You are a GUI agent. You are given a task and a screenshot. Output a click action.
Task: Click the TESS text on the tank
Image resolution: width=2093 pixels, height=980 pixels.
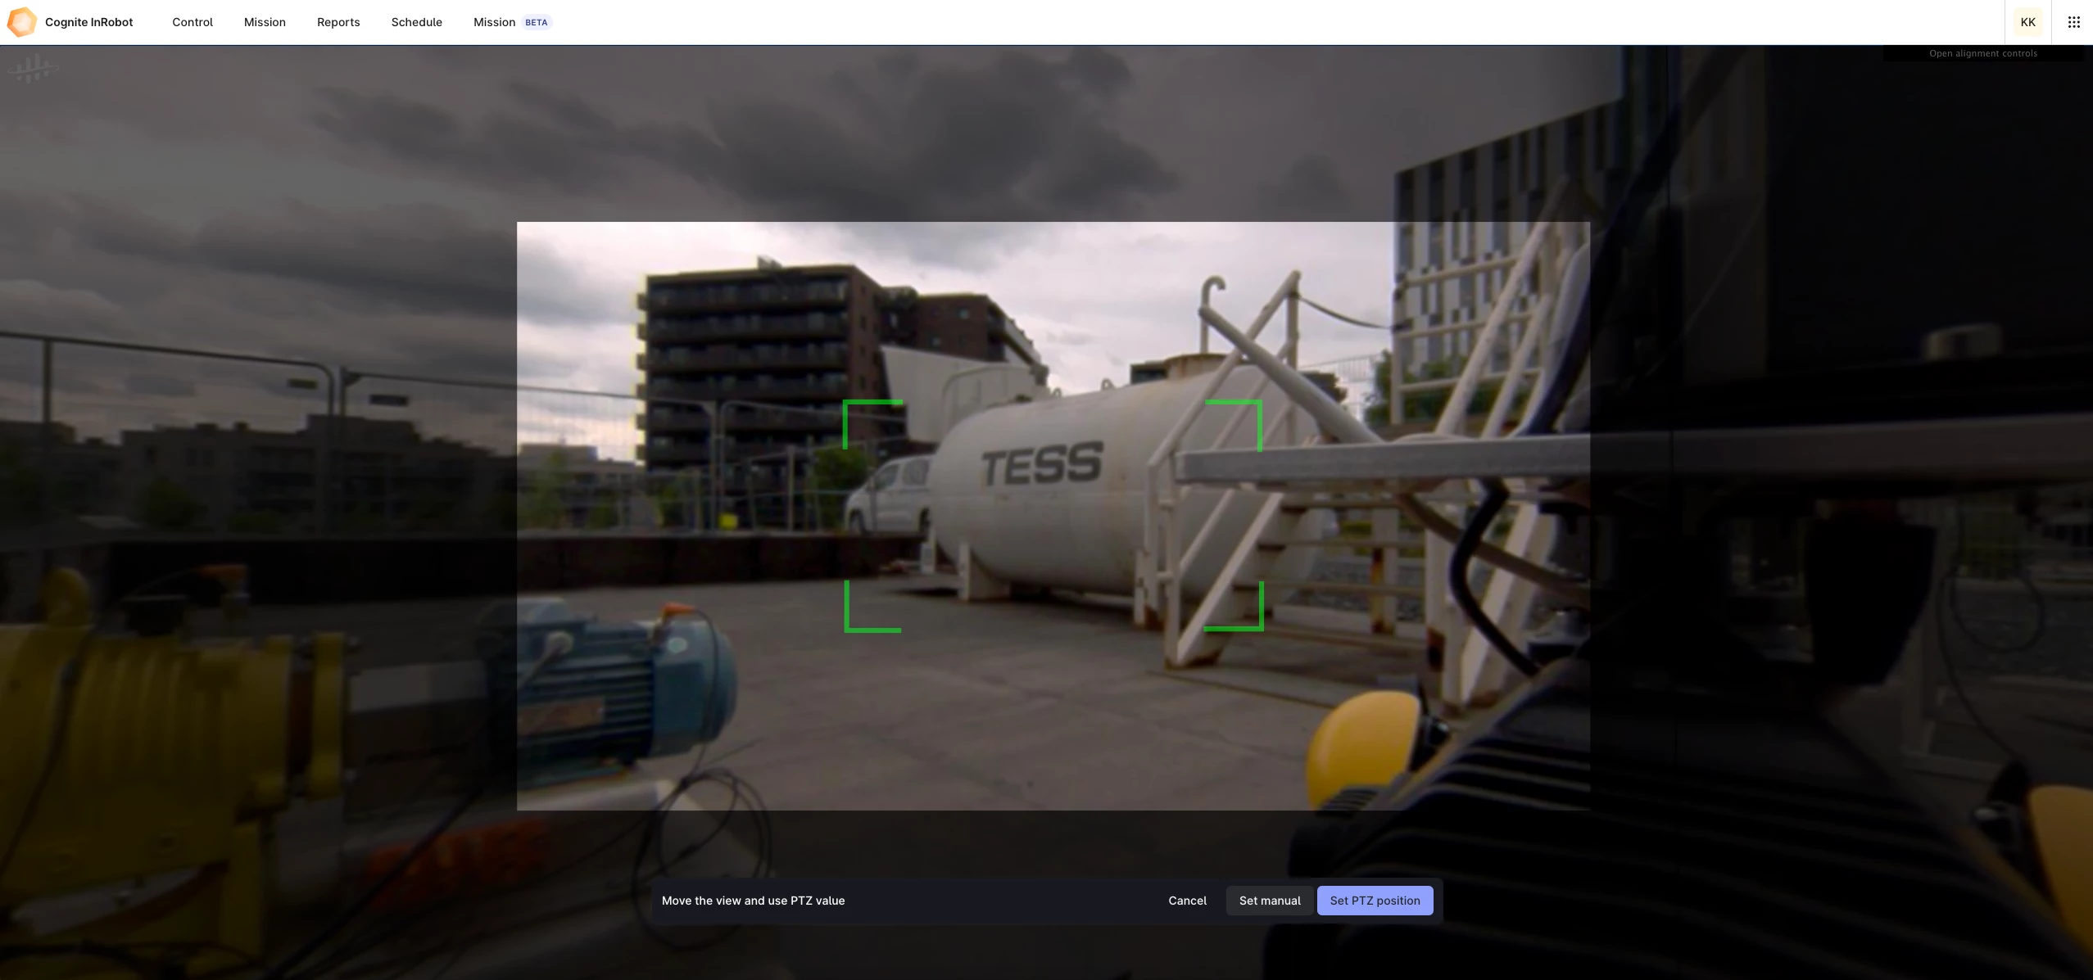(1042, 463)
